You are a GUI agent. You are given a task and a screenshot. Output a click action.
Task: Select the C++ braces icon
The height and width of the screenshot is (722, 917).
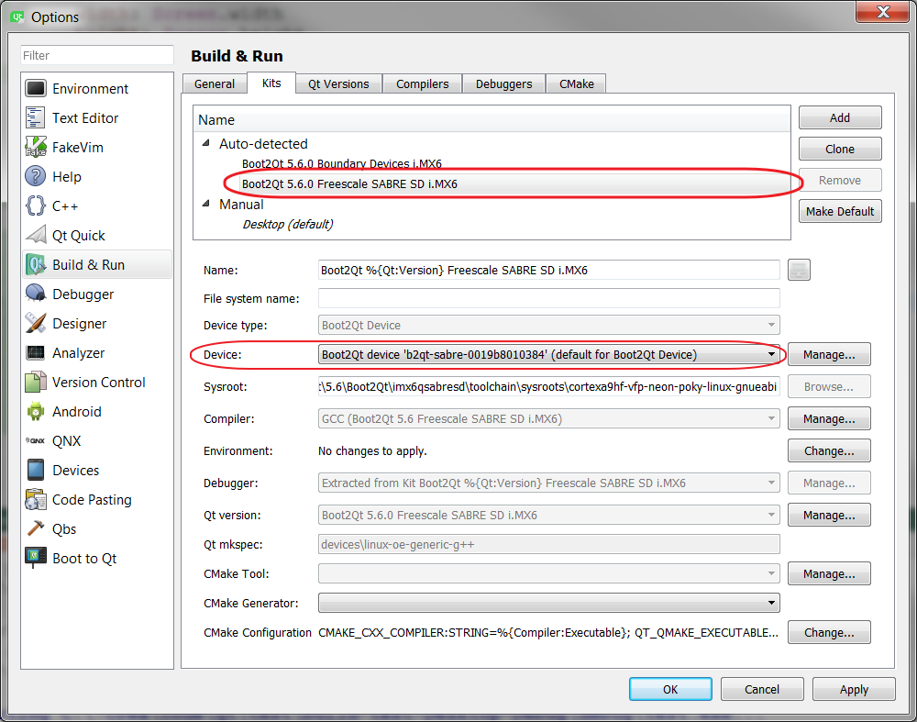pyautogui.click(x=35, y=205)
